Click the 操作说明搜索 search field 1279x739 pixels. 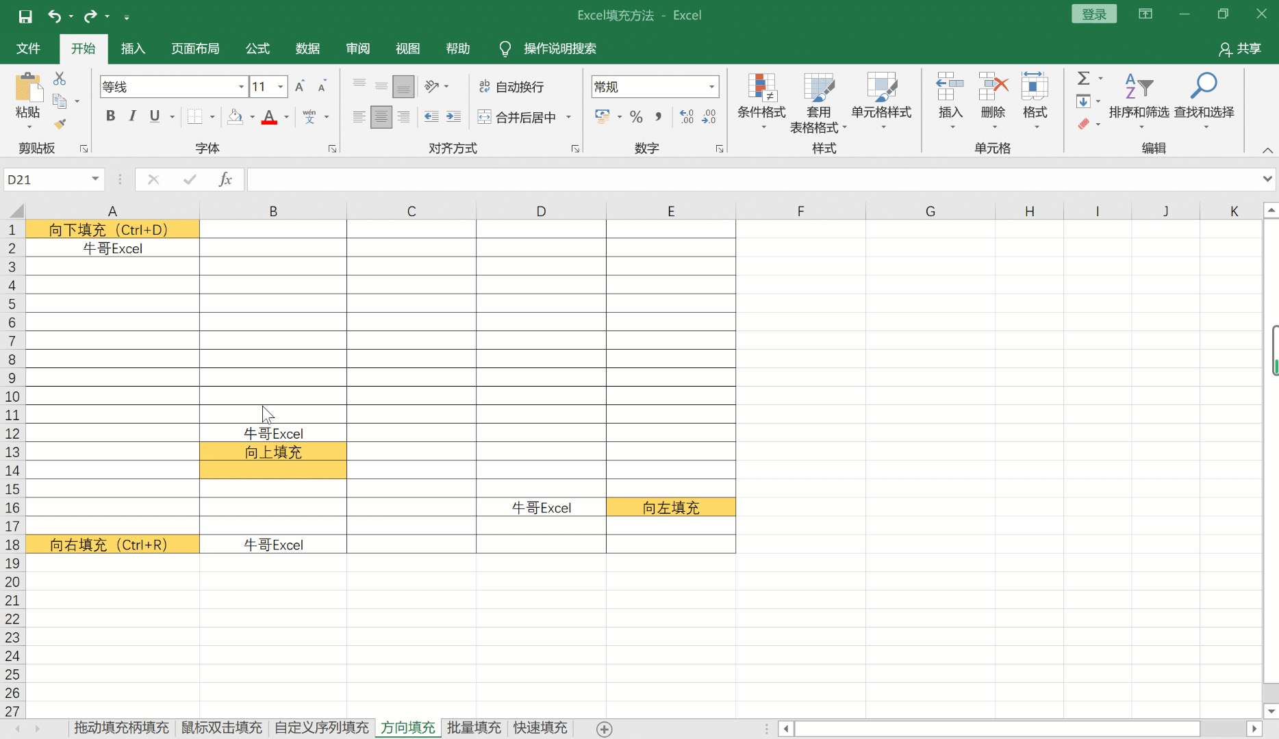click(559, 49)
